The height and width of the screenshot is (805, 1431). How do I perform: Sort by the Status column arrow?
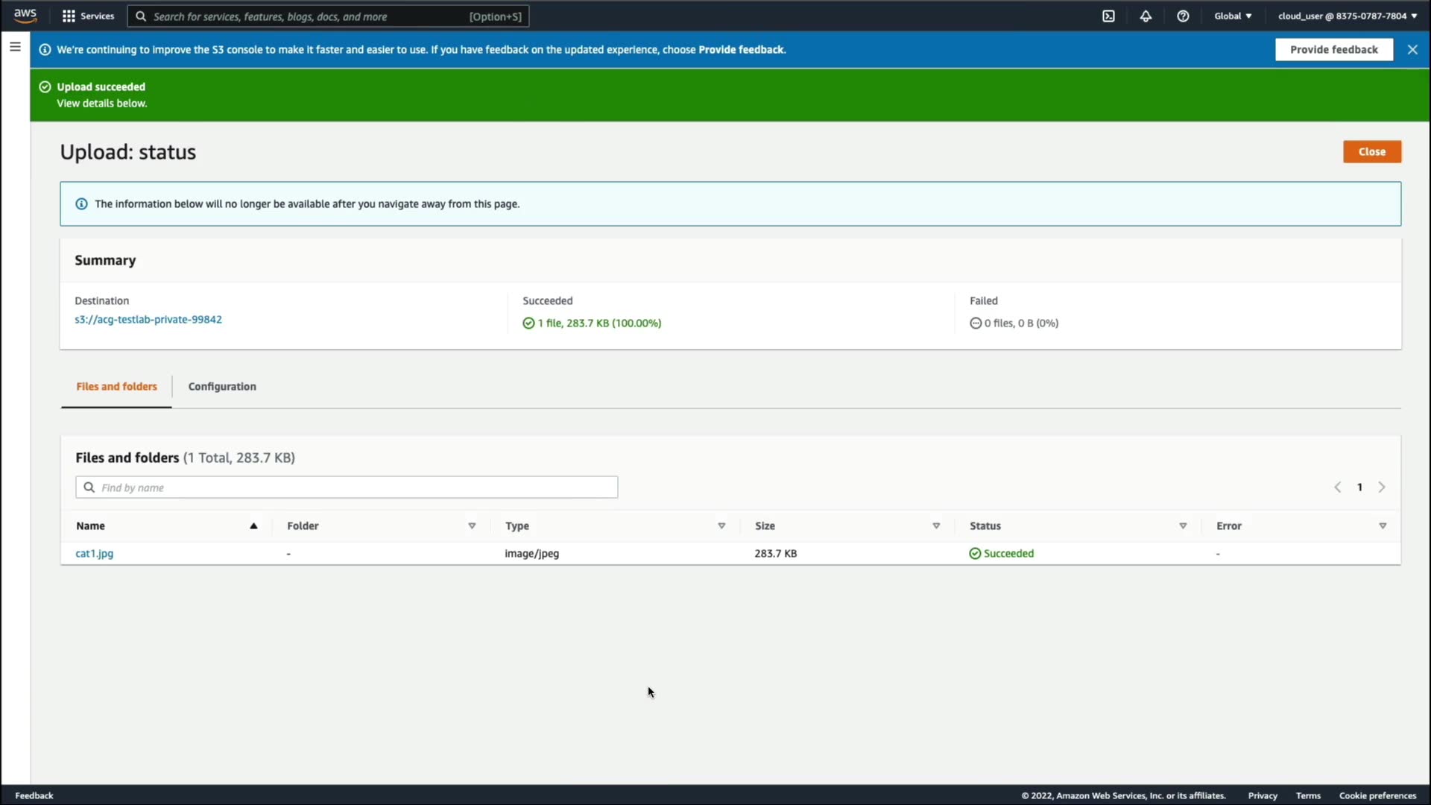coord(1183,526)
